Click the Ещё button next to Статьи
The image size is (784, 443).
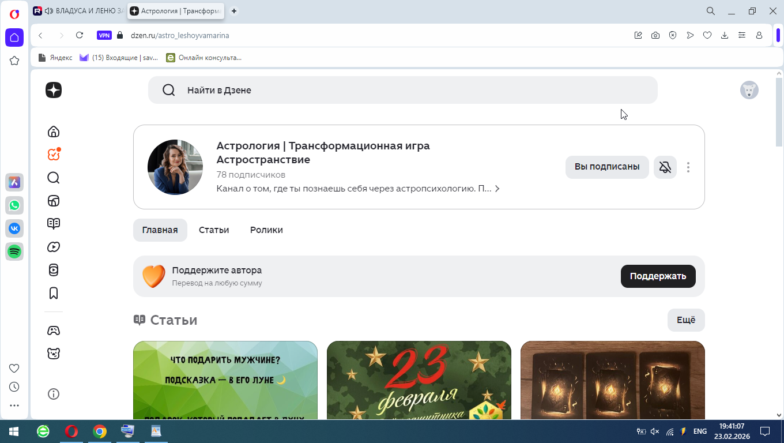coord(686,320)
